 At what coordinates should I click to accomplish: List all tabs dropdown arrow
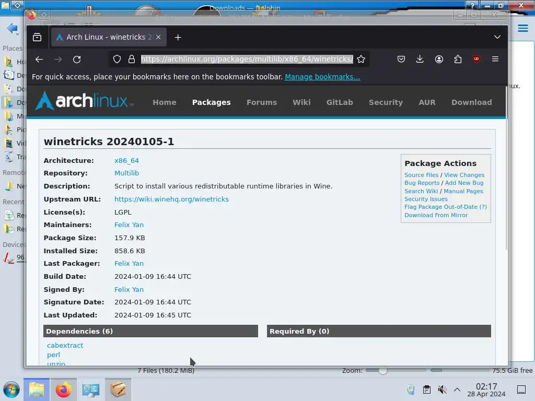(x=497, y=37)
